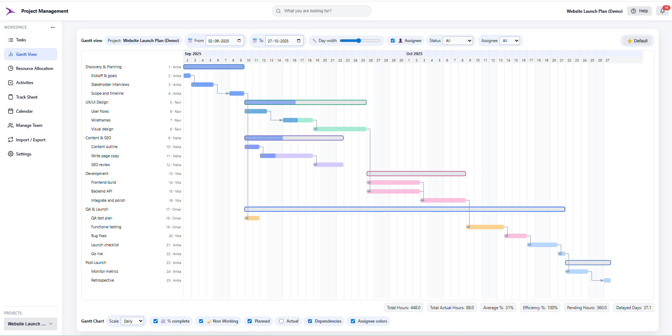Screen dimensions: 672x336
Task: Open Activities from the workspace menu
Action: 24,82
